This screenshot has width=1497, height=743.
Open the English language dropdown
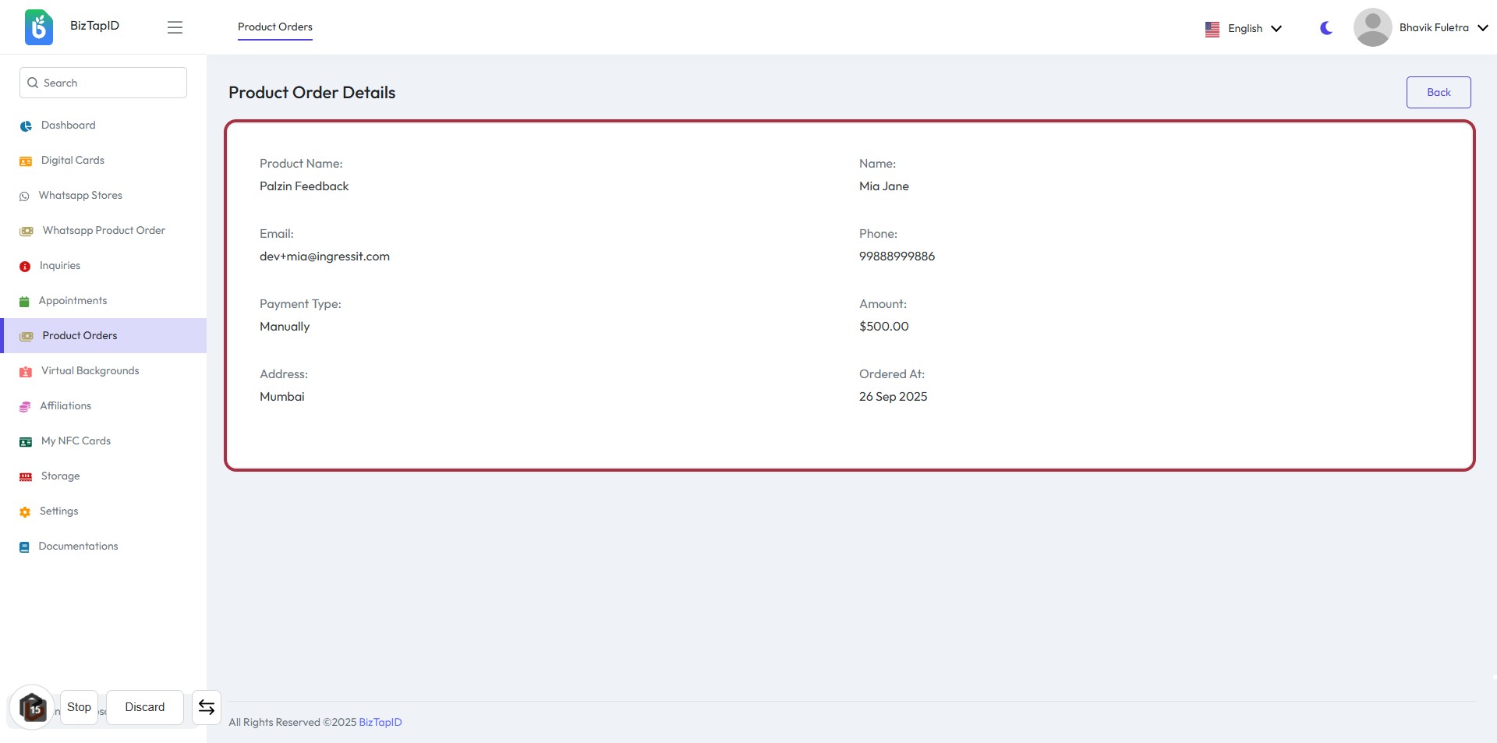[x=1244, y=29]
